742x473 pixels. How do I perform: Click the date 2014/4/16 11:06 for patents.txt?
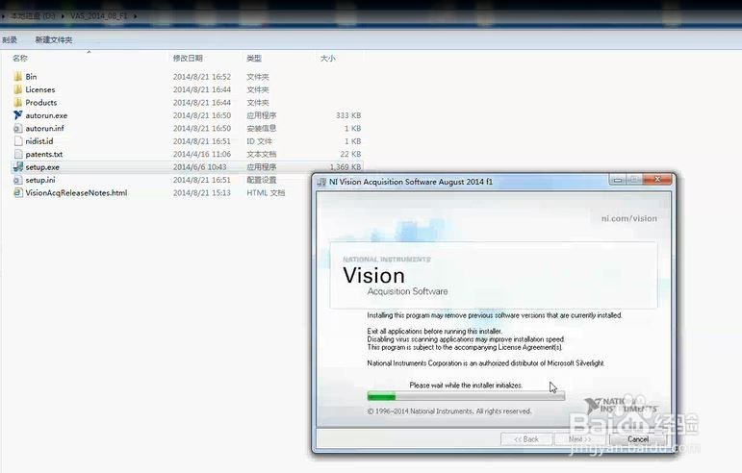point(202,154)
